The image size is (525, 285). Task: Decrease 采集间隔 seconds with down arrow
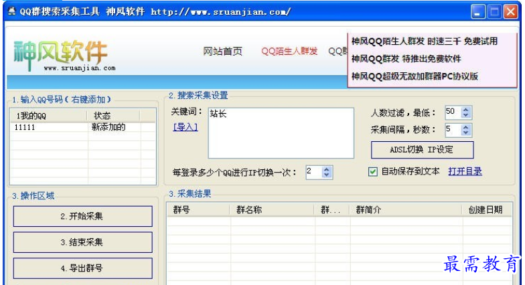(x=466, y=132)
